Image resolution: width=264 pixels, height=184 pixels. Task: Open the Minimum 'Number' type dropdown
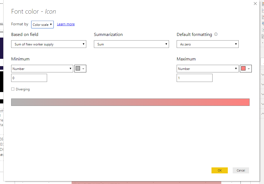pos(42,69)
